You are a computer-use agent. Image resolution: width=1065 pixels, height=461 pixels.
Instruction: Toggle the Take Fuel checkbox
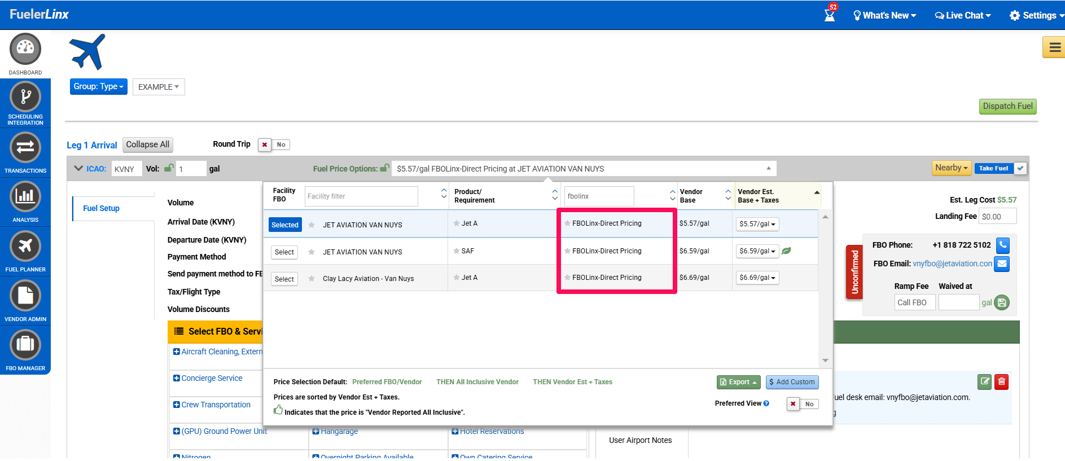1020,168
